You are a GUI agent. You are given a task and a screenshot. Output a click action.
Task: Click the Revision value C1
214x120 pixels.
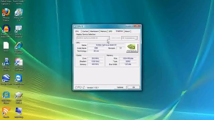pos(121,48)
